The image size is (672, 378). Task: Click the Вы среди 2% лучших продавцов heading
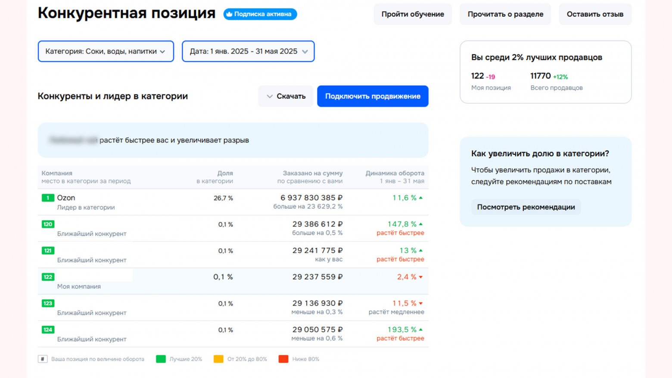coord(537,57)
